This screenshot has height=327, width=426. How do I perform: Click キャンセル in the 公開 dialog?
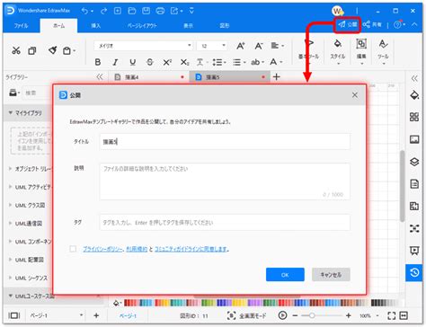pos(331,275)
